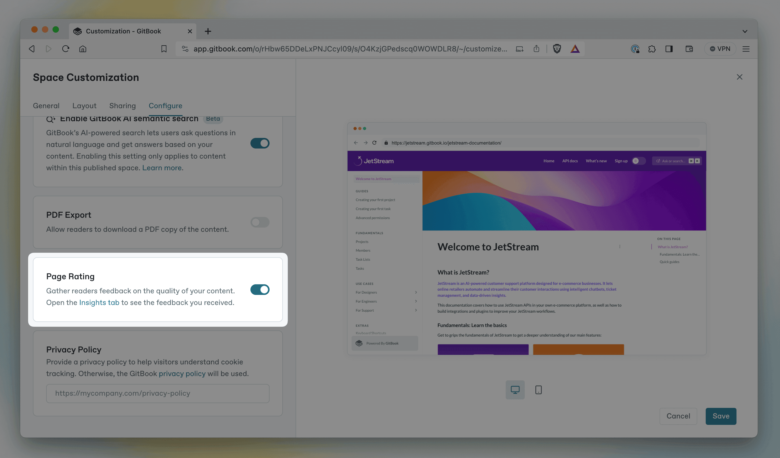Click the desktop preview icon below preview pane
The width and height of the screenshot is (780, 458).
(x=515, y=389)
